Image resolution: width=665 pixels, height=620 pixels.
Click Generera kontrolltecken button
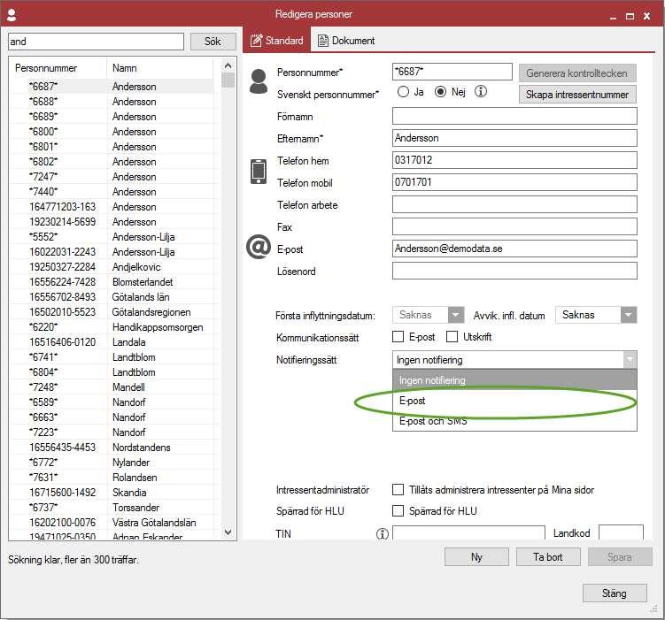[577, 73]
